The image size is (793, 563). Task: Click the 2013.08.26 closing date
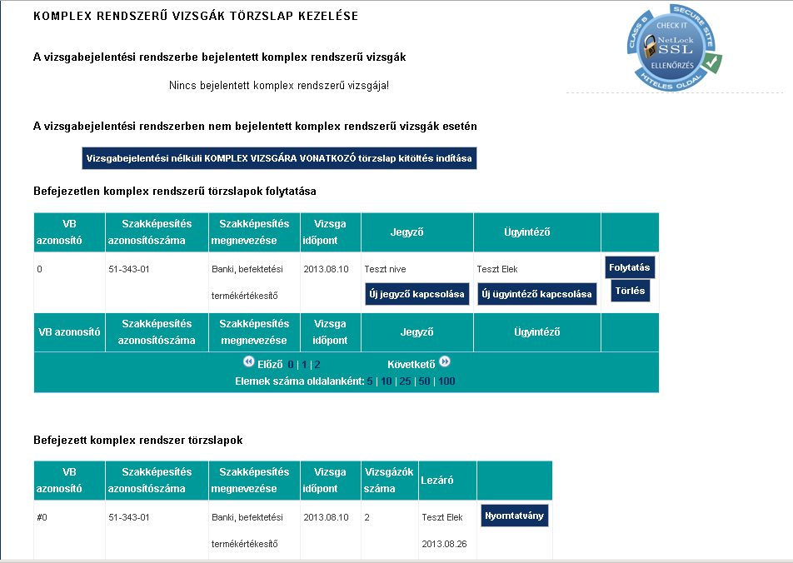point(444,544)
